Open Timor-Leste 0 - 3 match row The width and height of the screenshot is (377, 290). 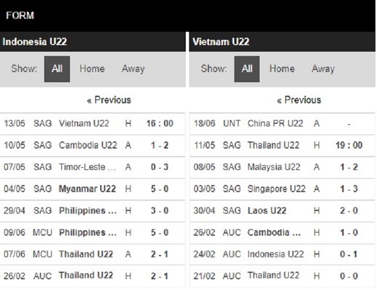[92, 167]
